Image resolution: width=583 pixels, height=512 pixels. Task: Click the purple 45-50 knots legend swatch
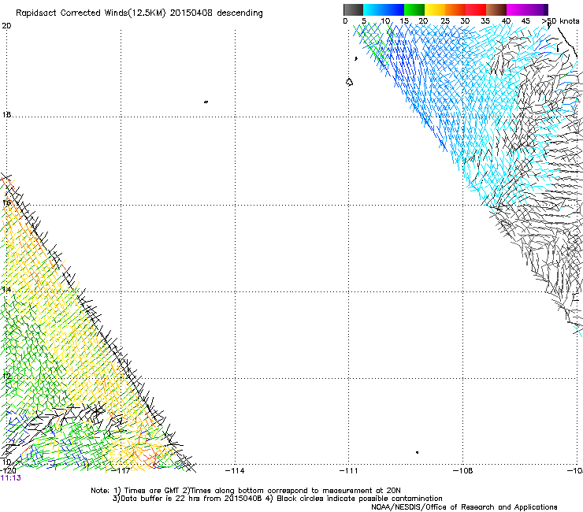click(537, 9)
